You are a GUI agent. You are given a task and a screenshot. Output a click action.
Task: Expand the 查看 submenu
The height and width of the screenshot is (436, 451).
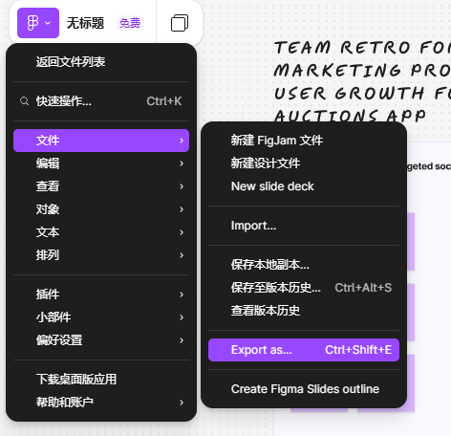pyautogui.click(x=101, y=186)
